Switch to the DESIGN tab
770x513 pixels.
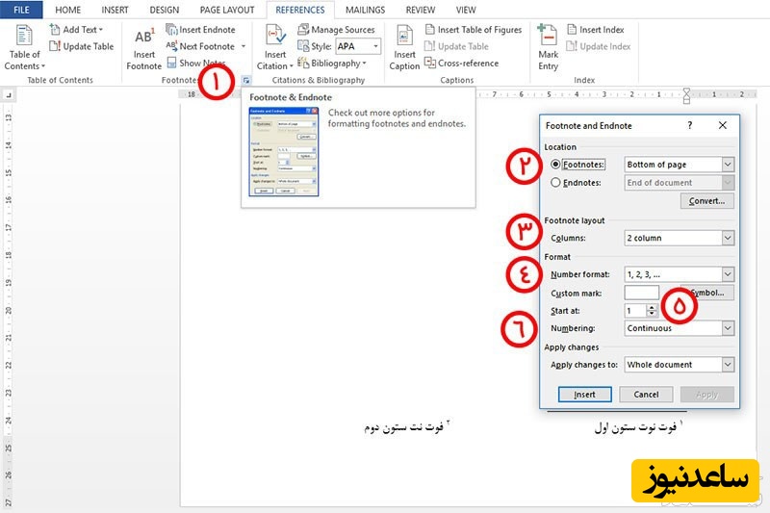[164, 10]
